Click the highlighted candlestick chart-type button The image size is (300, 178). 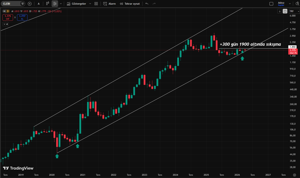point(55,4)
